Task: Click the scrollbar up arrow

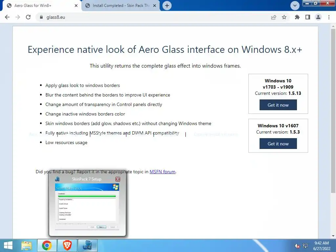Action: point(333,26)
